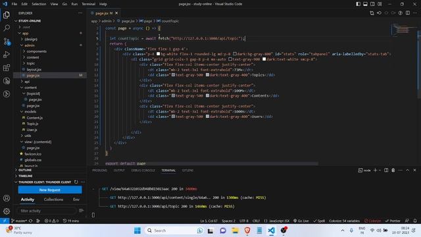
Task: Open the Explorer view in the activity bar
Action: tap(7, 14)
